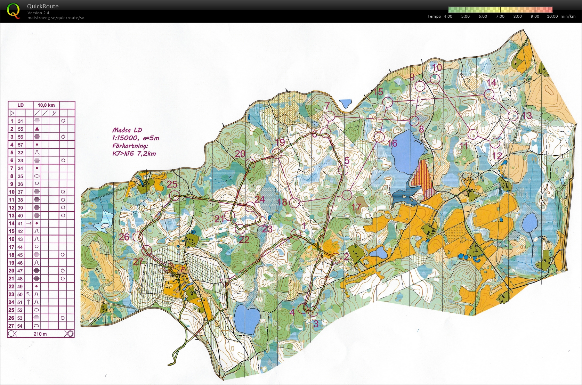Click the 'Version 2.4' label

point(38,13)
